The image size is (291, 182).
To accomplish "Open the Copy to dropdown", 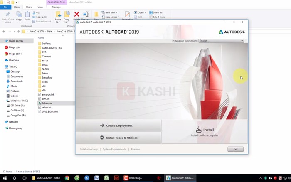I will tap(67, 17).
